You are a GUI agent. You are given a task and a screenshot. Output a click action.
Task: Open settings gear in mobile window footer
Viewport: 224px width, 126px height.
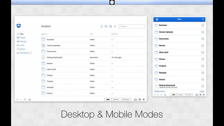click(204, 95)
